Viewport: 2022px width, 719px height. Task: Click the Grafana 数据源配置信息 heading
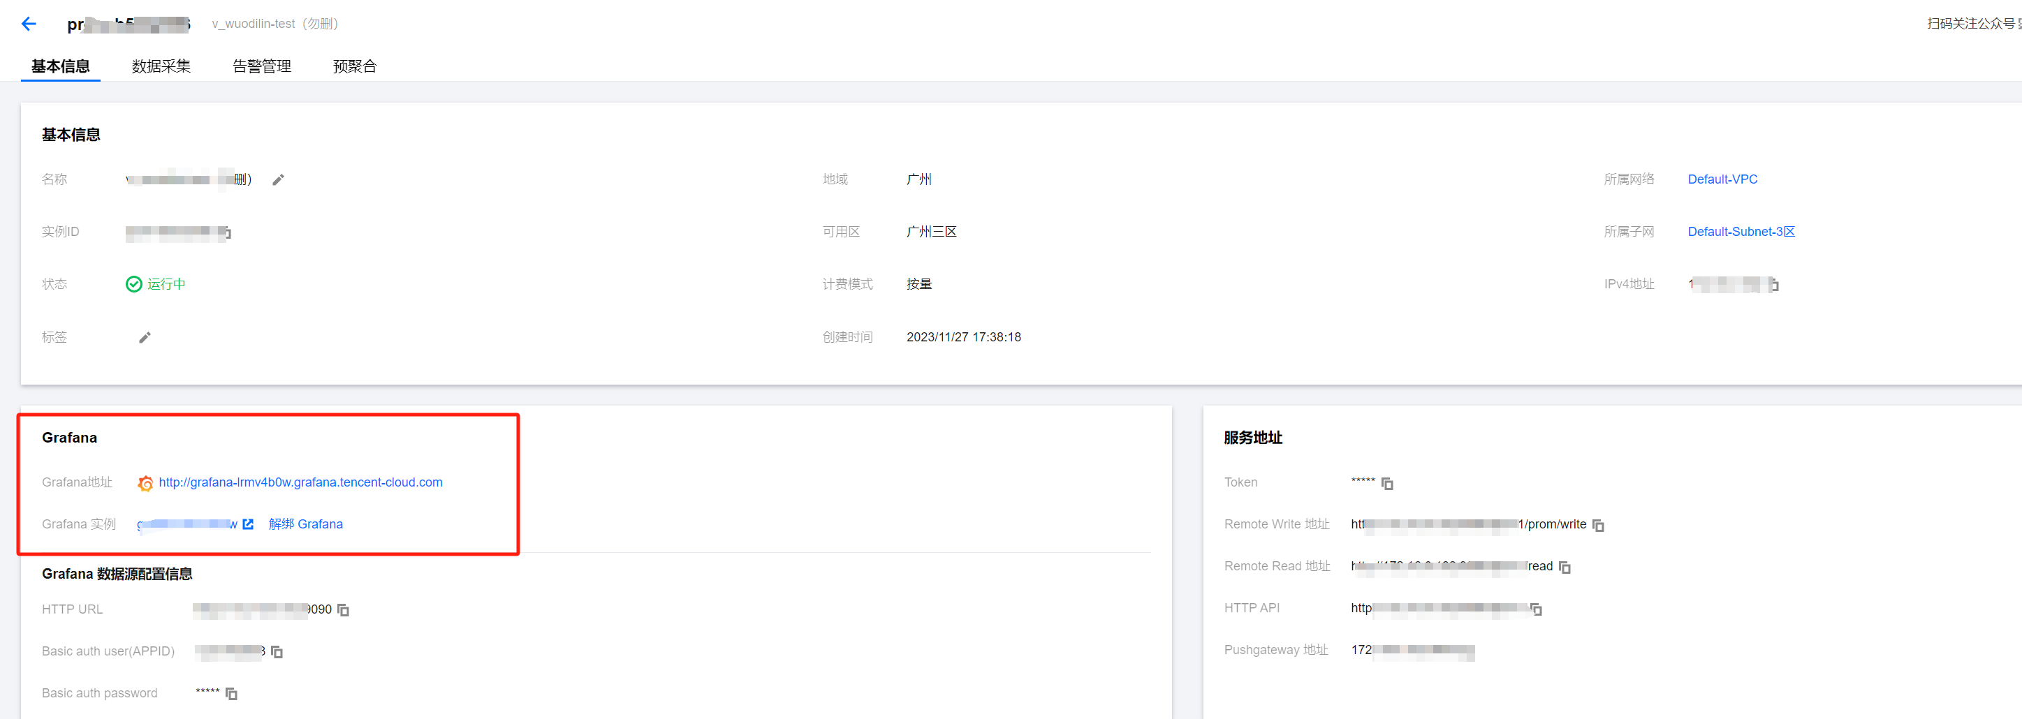coord(117,574)
